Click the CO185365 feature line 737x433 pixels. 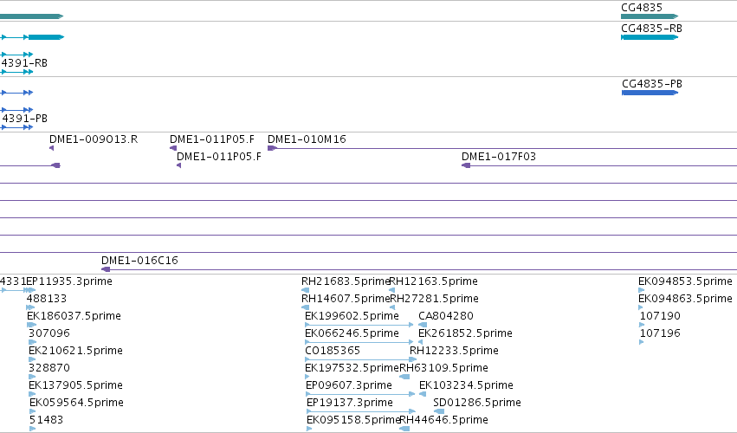pyautogui.click(x=361, y=359)
